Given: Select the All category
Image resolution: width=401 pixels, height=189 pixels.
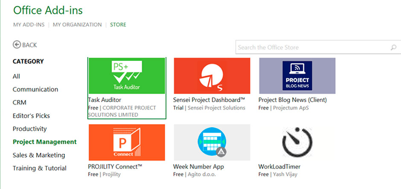Looking at the screenshot, I should click(x=16, y=76).
